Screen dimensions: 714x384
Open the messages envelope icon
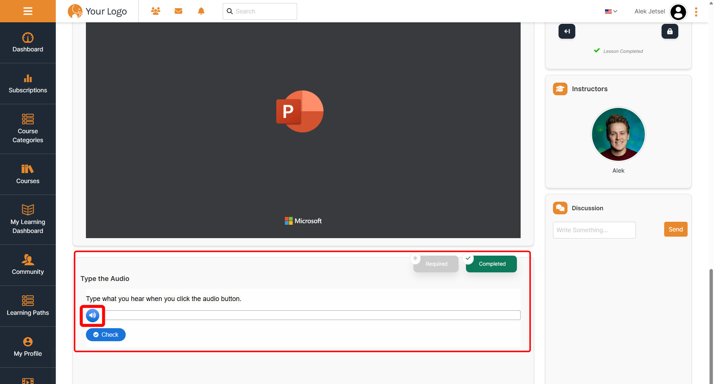tap(178, 11)
